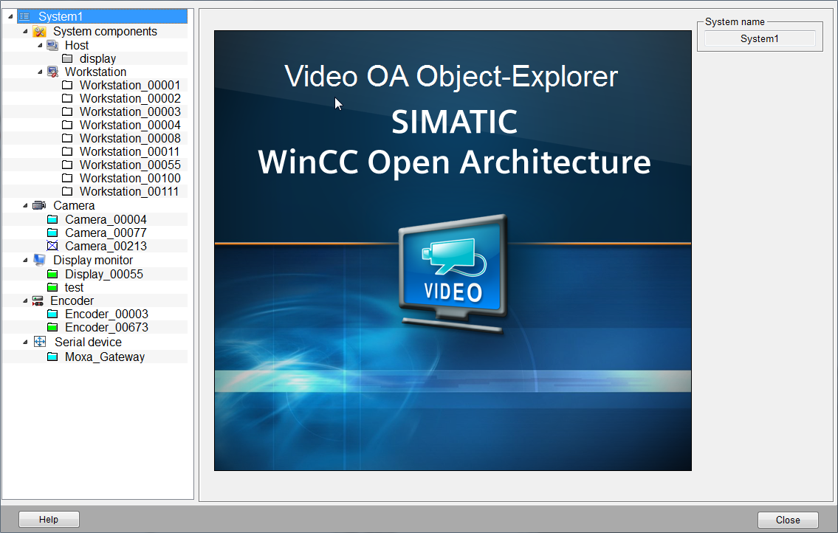Select Moxa_Gateway serial device
This screenshot has height=533, width=838.
(x=105, y=357)
